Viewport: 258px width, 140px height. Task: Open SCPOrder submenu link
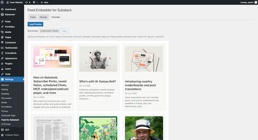pyautogui.click(x=6, y=124)
